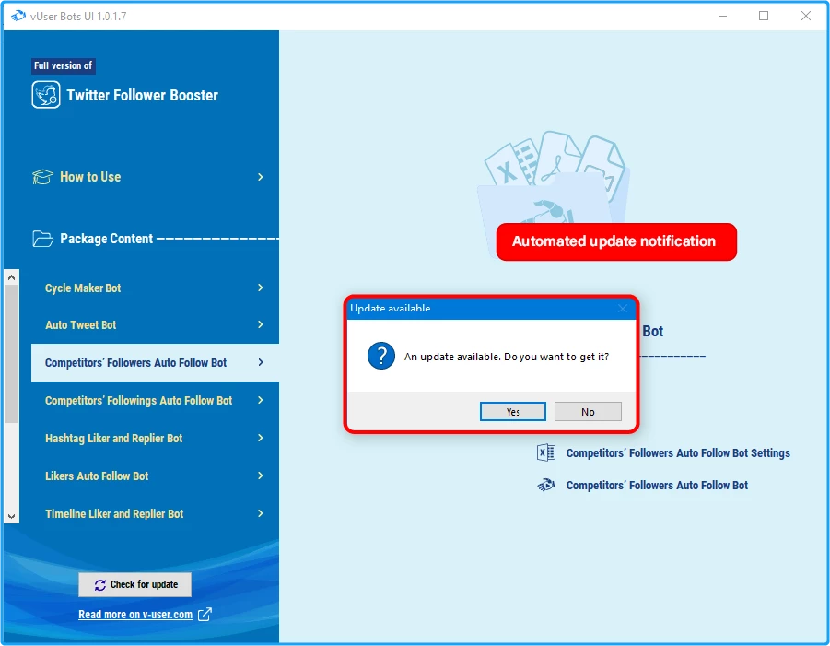
Task: Click the Excel icon beside Bot Settings
Action: (x=546, y=452)
